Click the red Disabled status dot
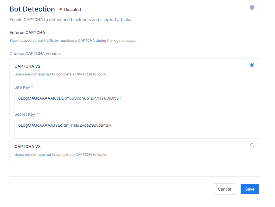Viewport: 275px width, 207px height. [x=61, y=9]
